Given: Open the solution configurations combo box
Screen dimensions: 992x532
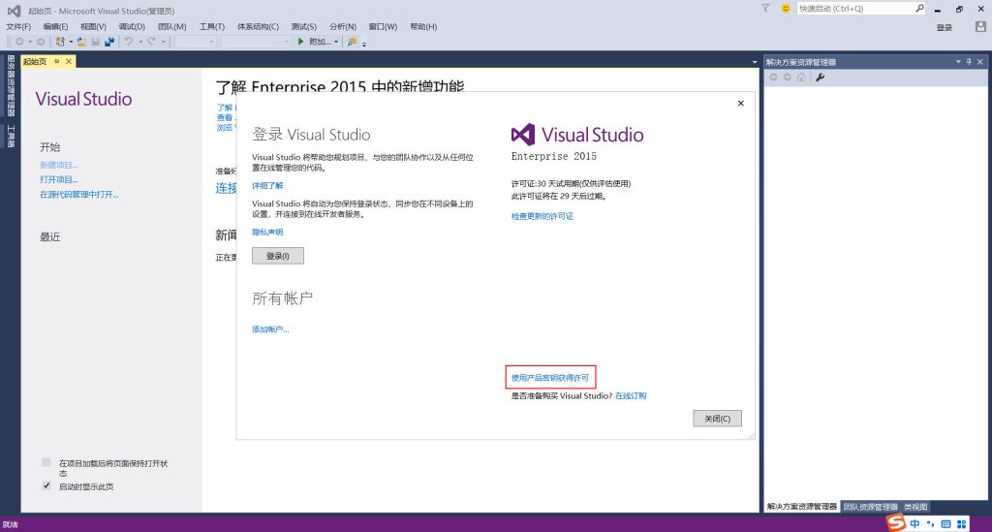Looking at the screenshot, I should [x=196, y=42].
